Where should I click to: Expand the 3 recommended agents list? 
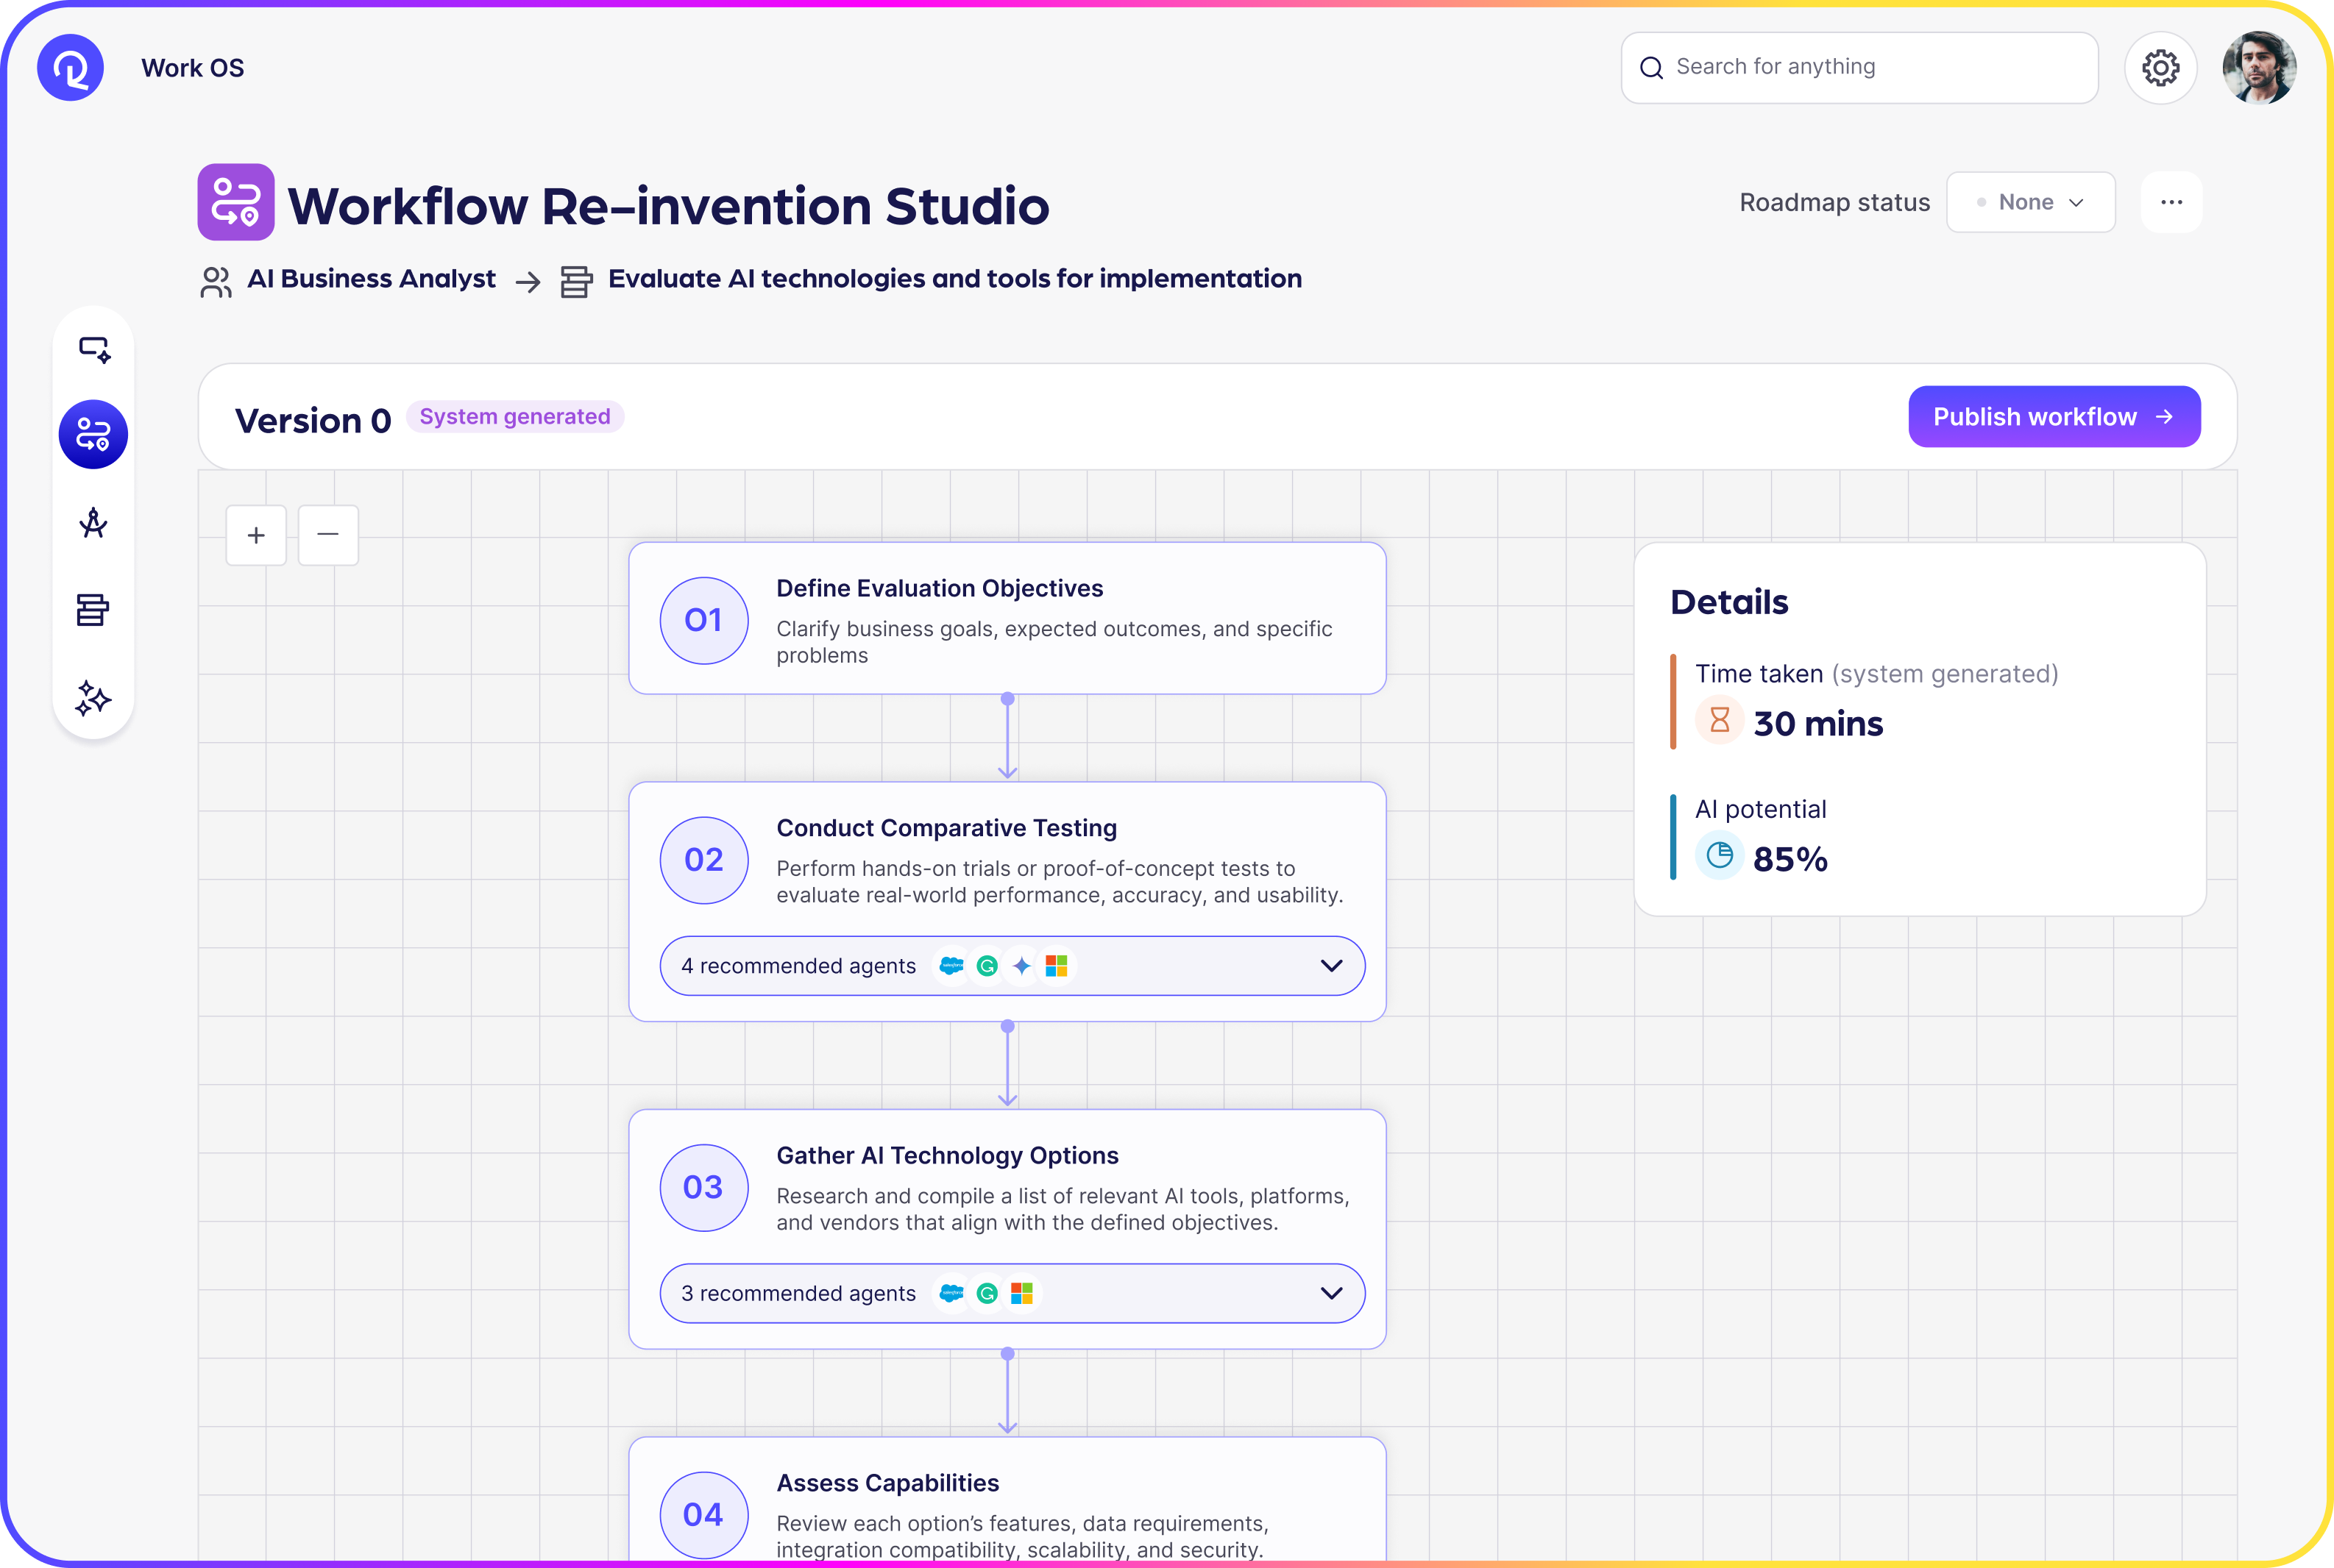(x=1330, y=1293)
